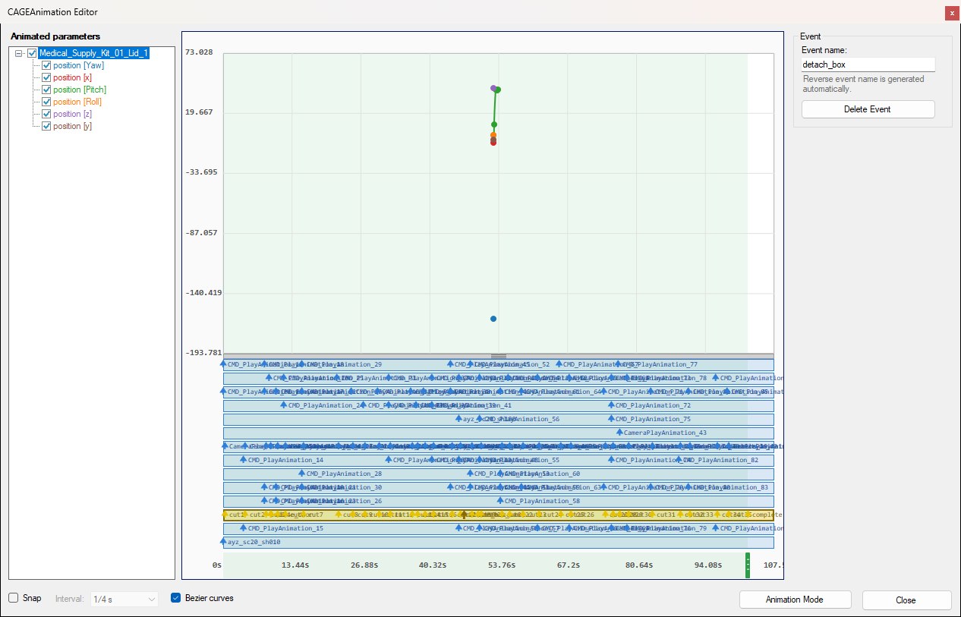Click the Close button
Image resolution: width=961 pixels, height=617 pixels.
pos(906,600)
